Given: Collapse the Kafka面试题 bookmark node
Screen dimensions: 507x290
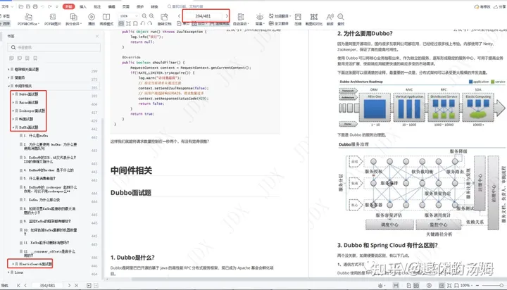Looking at the screenshot, I should pos(13,127).
